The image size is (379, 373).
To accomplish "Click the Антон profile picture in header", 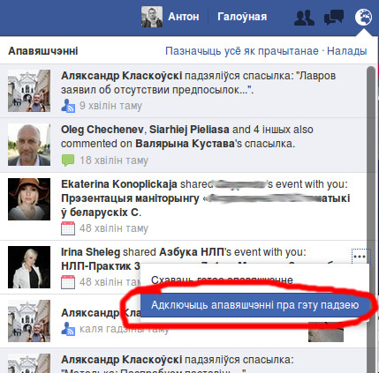I will pyautogui.click(x=152, y=17).
